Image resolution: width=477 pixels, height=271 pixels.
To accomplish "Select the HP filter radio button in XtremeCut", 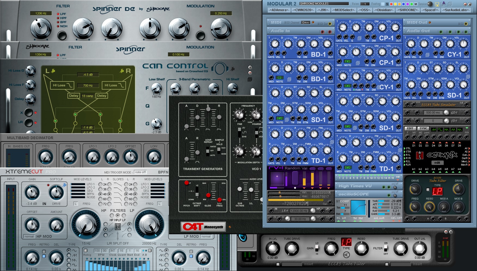I will pos(112,215).
